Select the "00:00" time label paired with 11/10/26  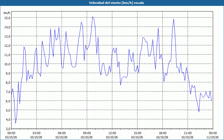pos(213,133)
